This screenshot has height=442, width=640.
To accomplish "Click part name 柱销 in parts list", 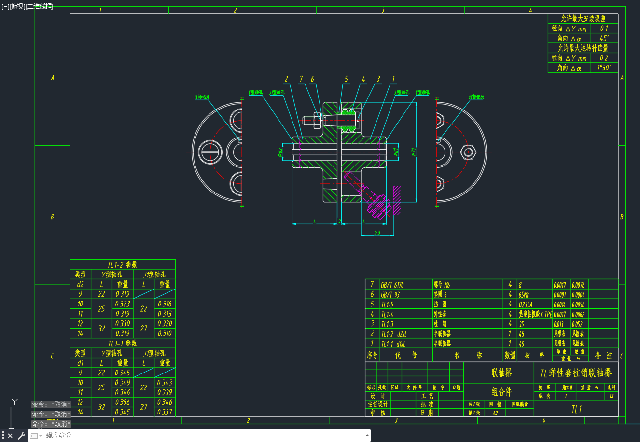I will [440, 324].
